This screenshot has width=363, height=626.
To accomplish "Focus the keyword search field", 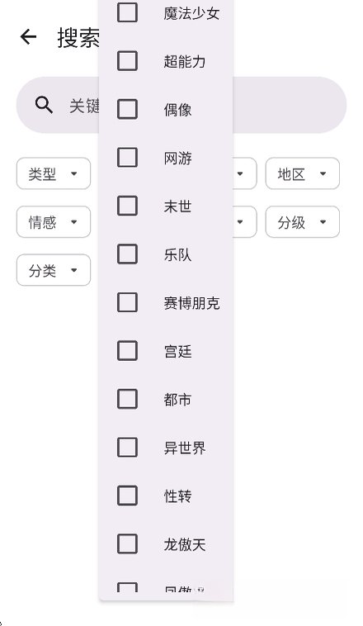I will click(181, 105).
